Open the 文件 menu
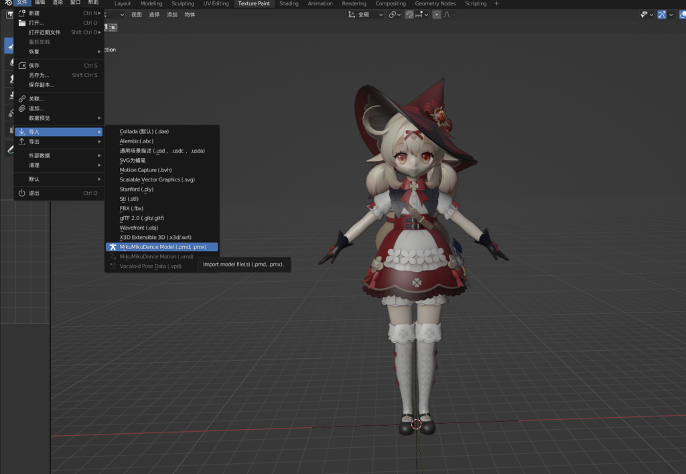The height and width of the screenshot is (474, 686). (22, 3)
